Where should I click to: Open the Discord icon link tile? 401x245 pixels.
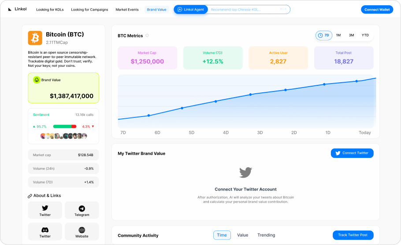45,231
